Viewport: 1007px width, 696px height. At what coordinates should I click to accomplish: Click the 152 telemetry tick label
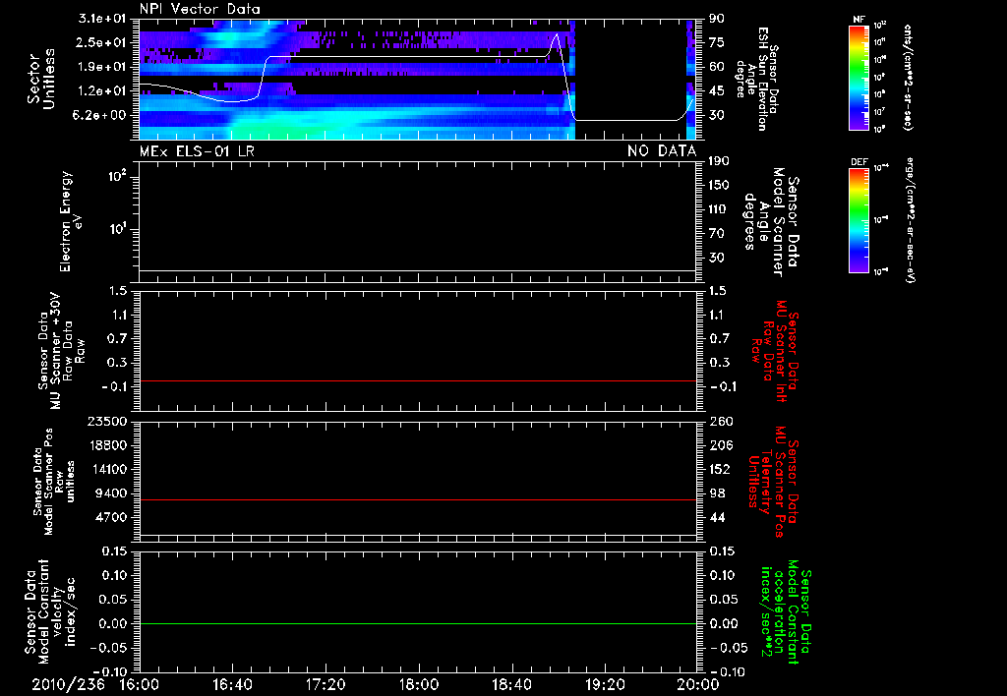719,469
